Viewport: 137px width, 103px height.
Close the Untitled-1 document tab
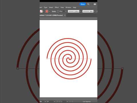click(65, 15)
